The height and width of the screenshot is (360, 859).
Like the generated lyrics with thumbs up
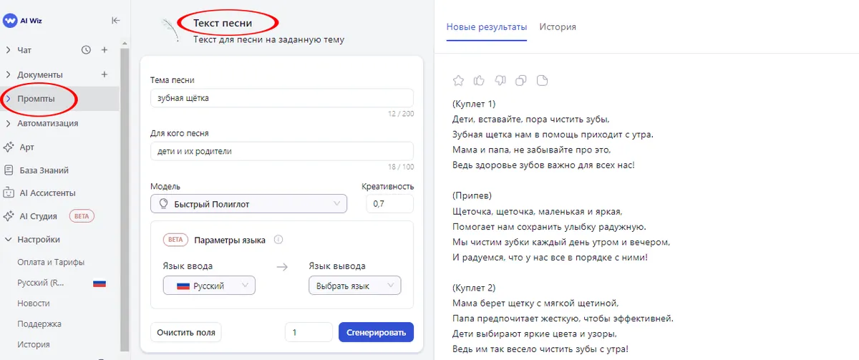click(x=480, y=80)
